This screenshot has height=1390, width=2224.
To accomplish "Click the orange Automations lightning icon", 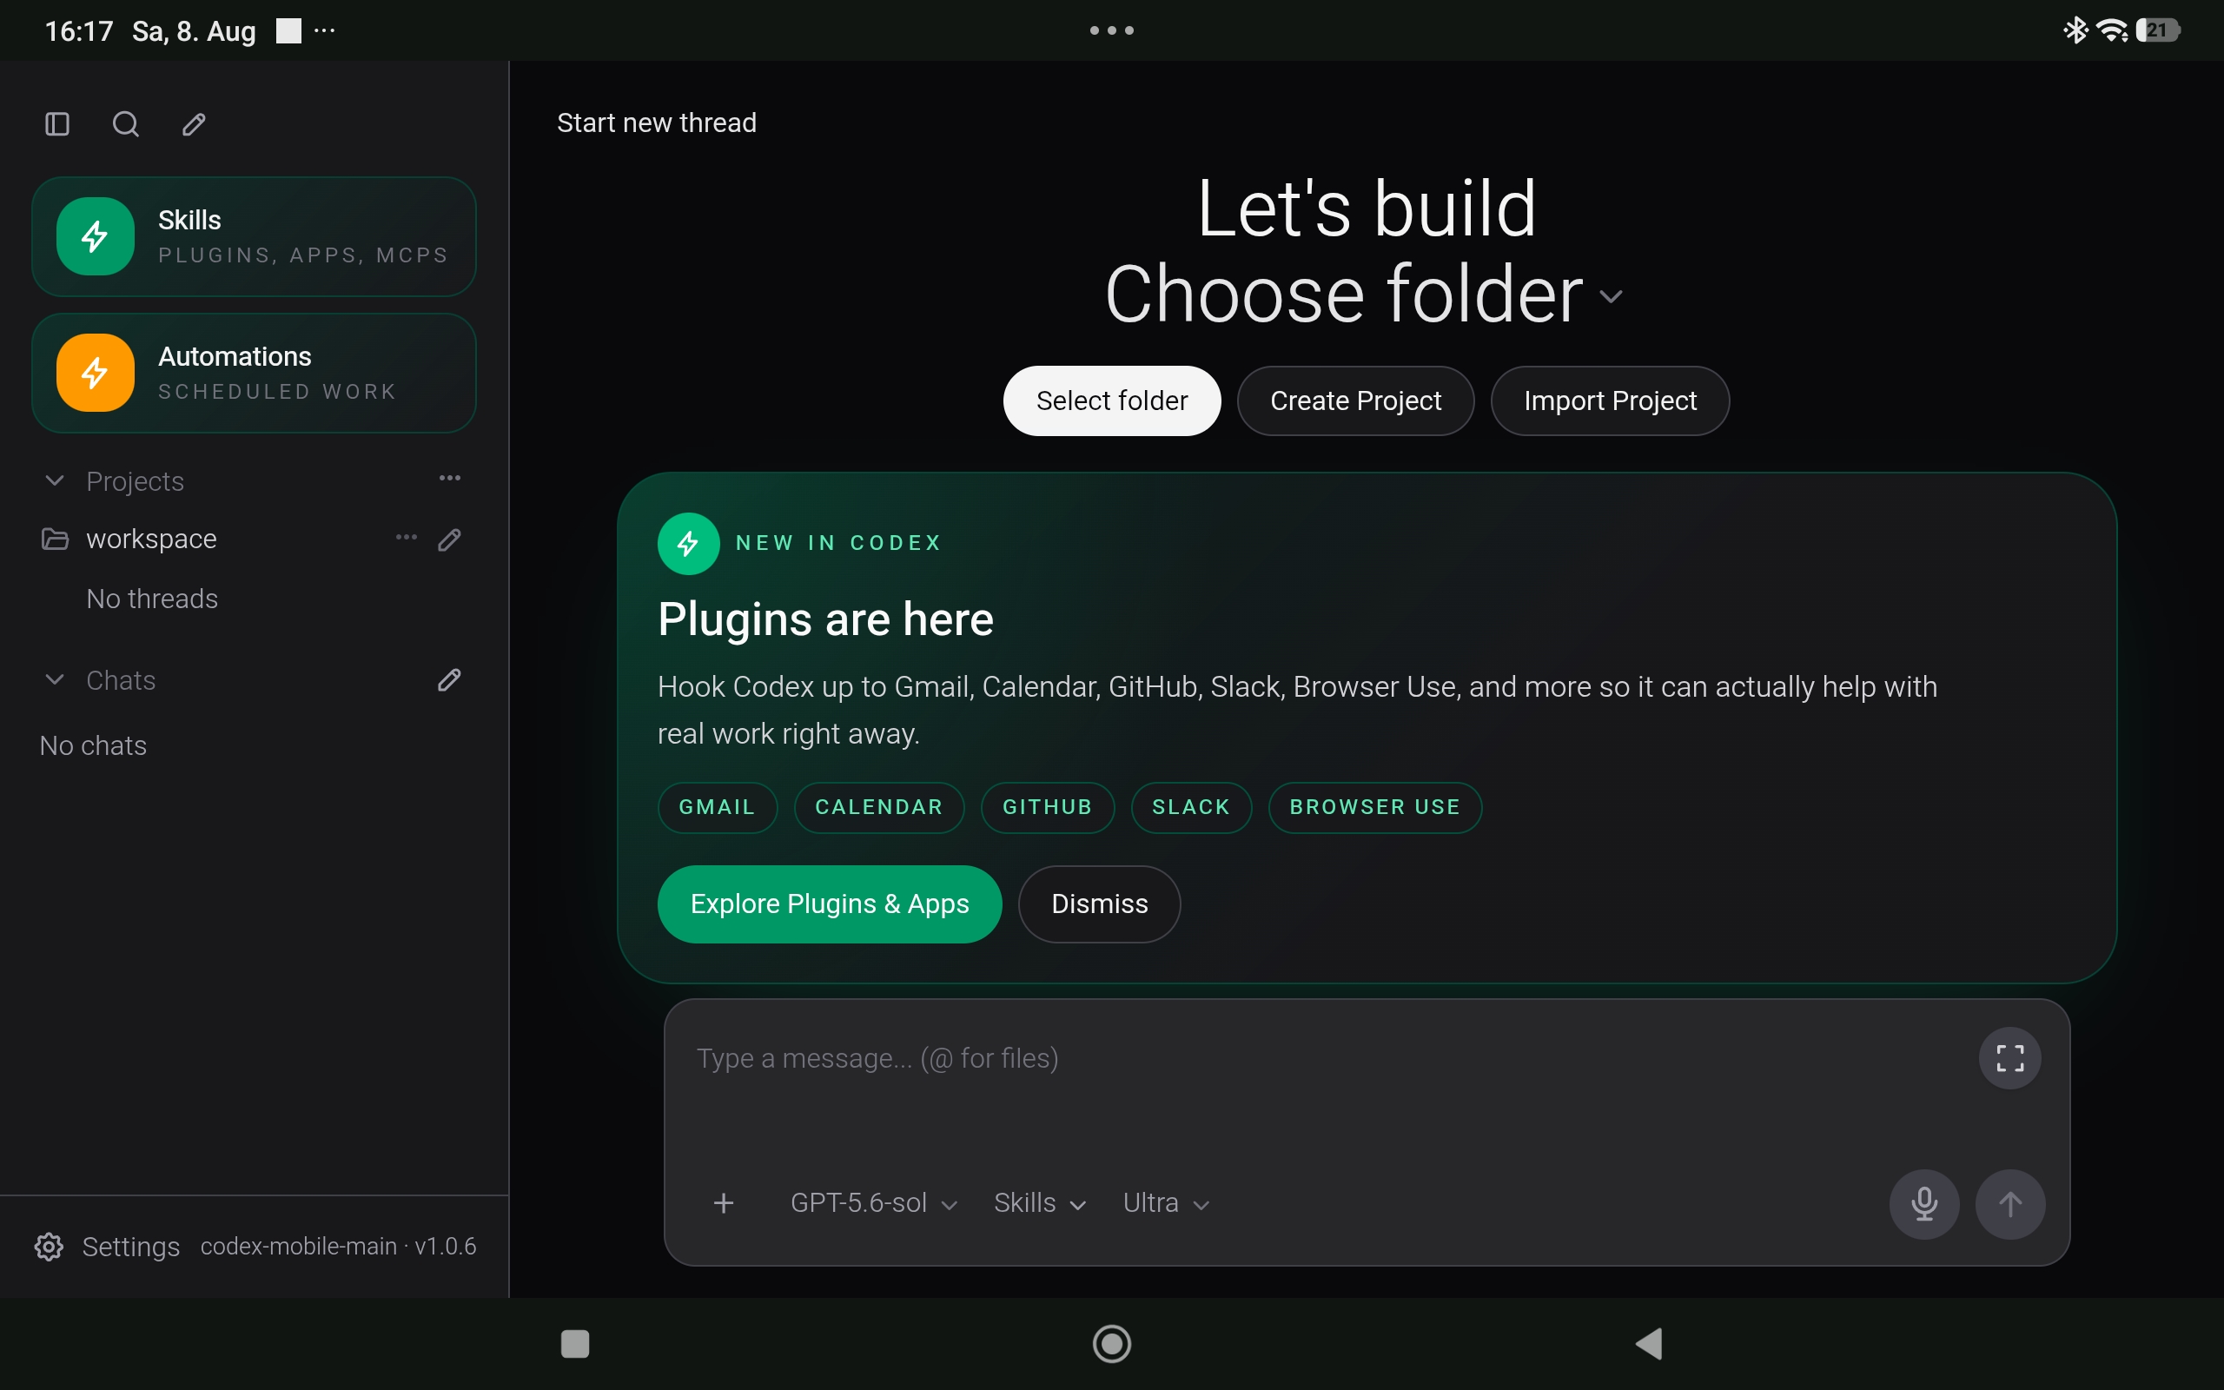I will (96, 373).
